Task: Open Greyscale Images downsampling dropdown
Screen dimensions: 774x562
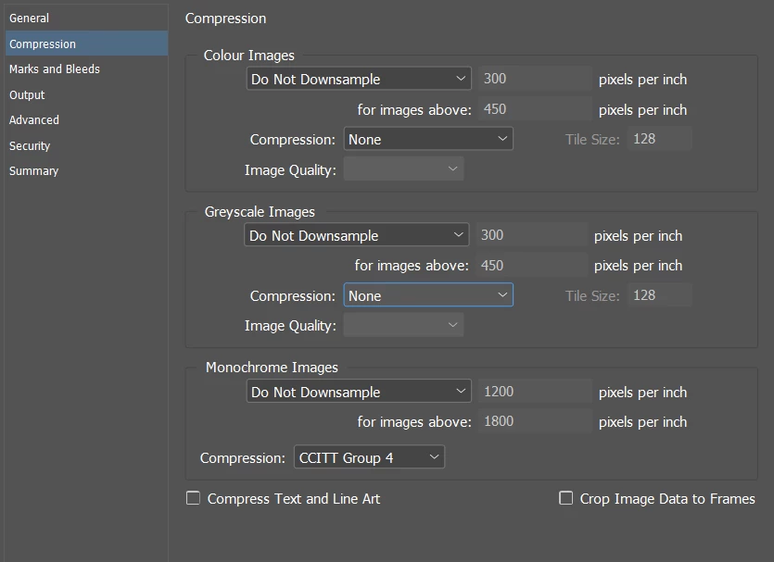Action: [357, 236]
